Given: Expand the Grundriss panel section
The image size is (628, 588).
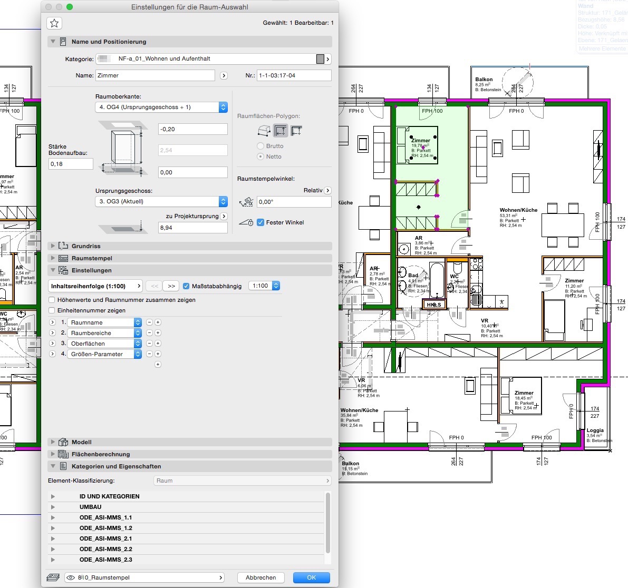Looking at the screenshot, I should tap(53, 246).
